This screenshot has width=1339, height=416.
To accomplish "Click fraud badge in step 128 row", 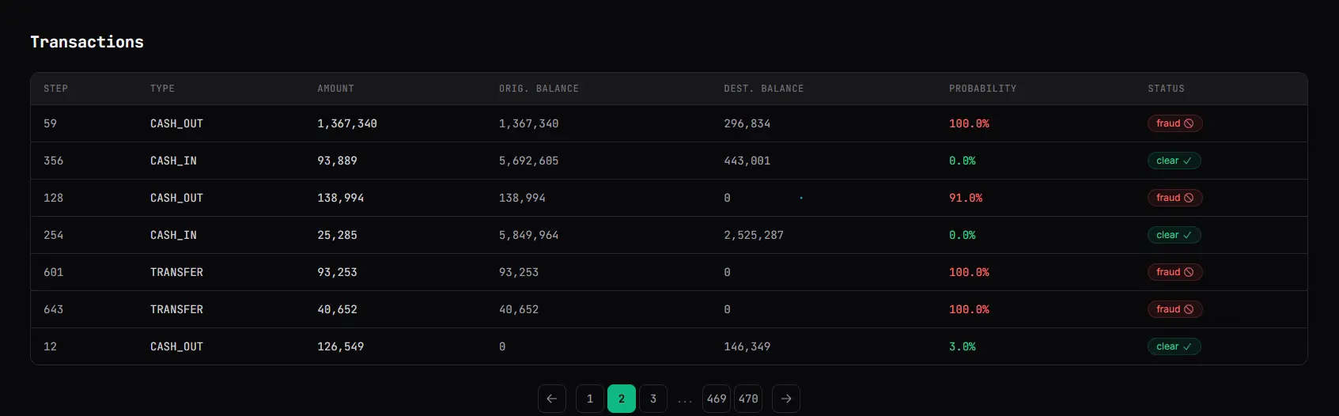I will (1175, 198).
